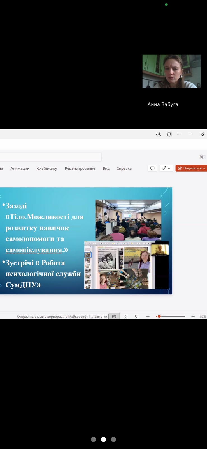The image size is (207, 449).
Task: Click Отправить отзыв в корпорацию Майкрософт link
Action: (52, 316)
